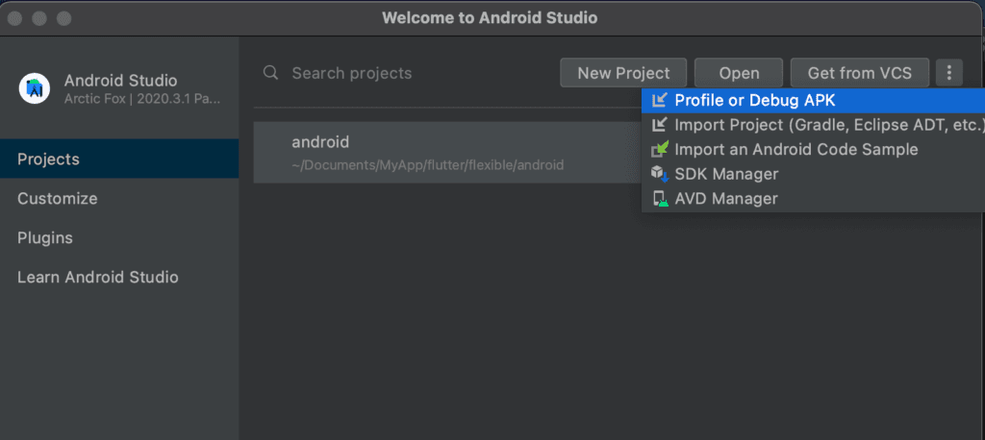Click the Import Project arrow icon
This screenshot has height=440, width=985.
tap(659, 124)
